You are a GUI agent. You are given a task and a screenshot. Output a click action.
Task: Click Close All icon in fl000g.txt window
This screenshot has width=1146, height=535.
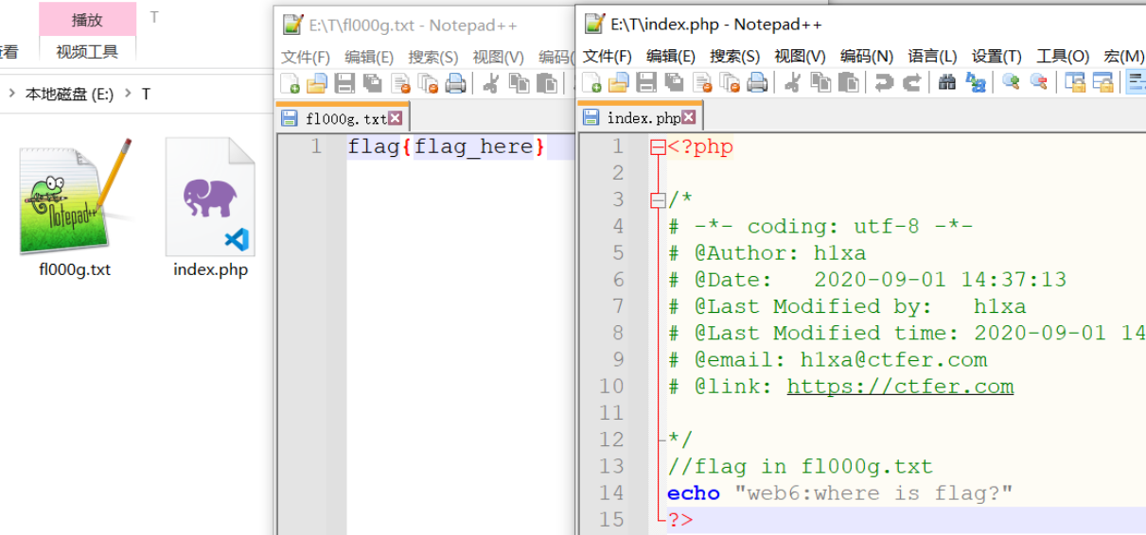[x=428, y=83]
